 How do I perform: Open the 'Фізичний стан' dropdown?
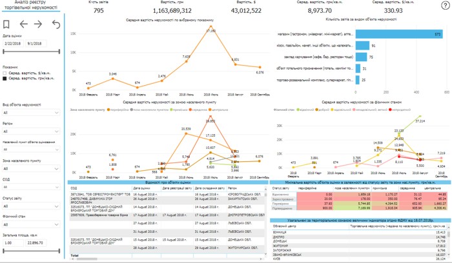(x=31, y=224)
